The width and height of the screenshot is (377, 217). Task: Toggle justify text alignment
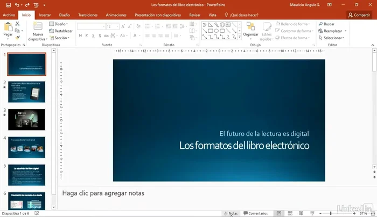[x=167, y=35]
